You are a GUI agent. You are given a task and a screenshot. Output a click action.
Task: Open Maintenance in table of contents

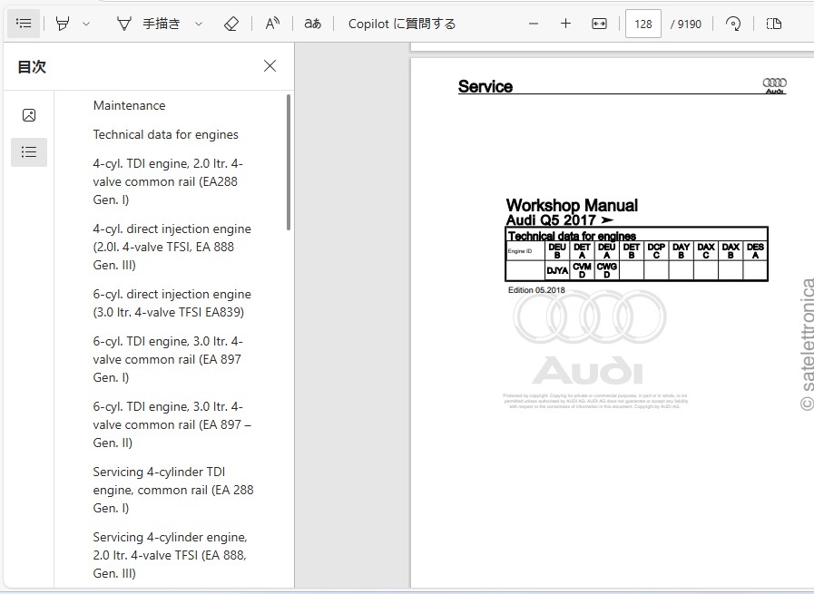pyautogui.click(x=129, y=105)
